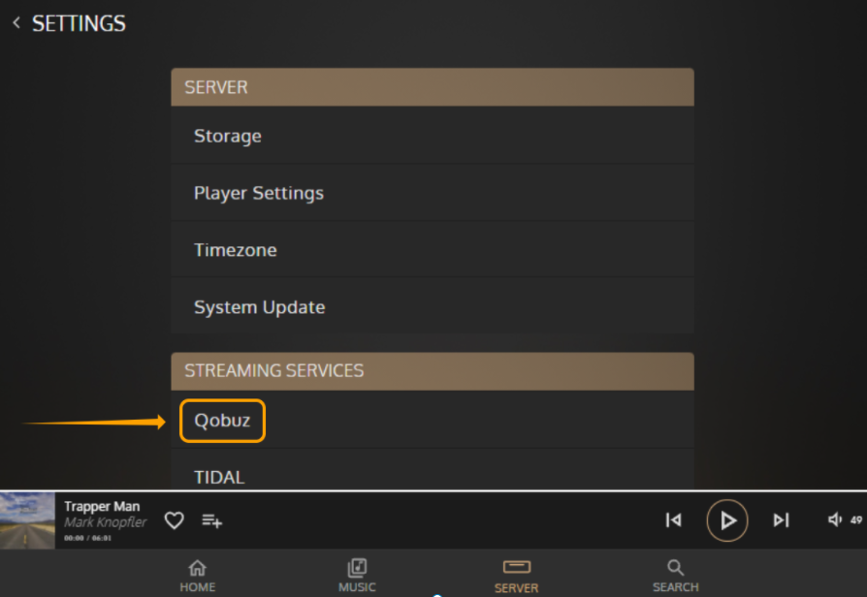Viewport: 867px width, 597px height.
Task: Switch to the Home tab
Action: tap(198, 576)
